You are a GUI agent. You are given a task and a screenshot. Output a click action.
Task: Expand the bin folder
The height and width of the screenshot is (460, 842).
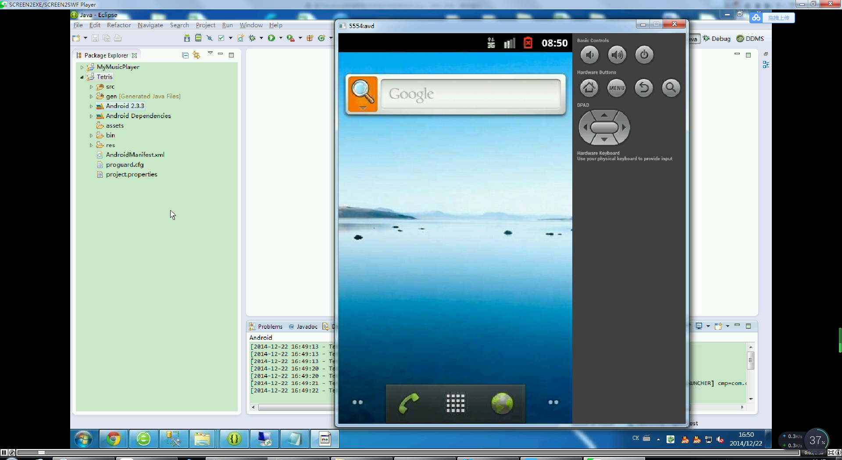91,136
